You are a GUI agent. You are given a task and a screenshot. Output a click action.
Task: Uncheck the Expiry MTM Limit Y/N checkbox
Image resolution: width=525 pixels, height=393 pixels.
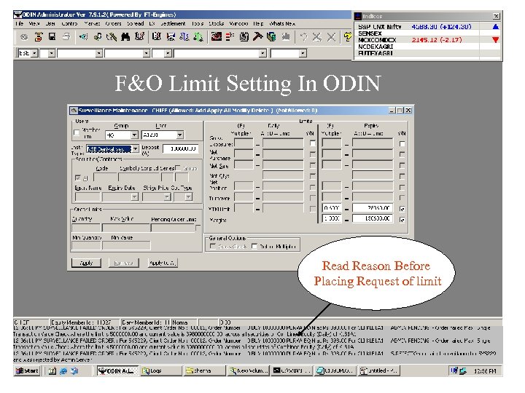point(402,209)
